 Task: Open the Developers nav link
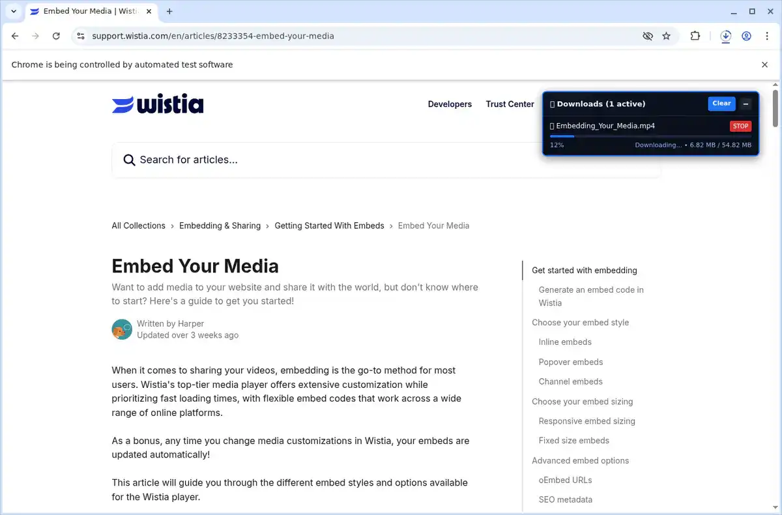tap(450, 104)
